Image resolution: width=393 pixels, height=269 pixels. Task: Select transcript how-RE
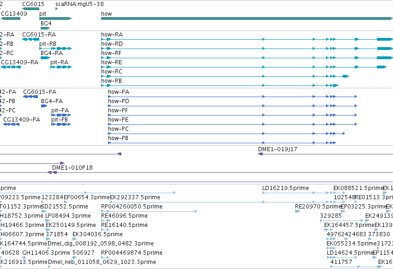(244, 67)
